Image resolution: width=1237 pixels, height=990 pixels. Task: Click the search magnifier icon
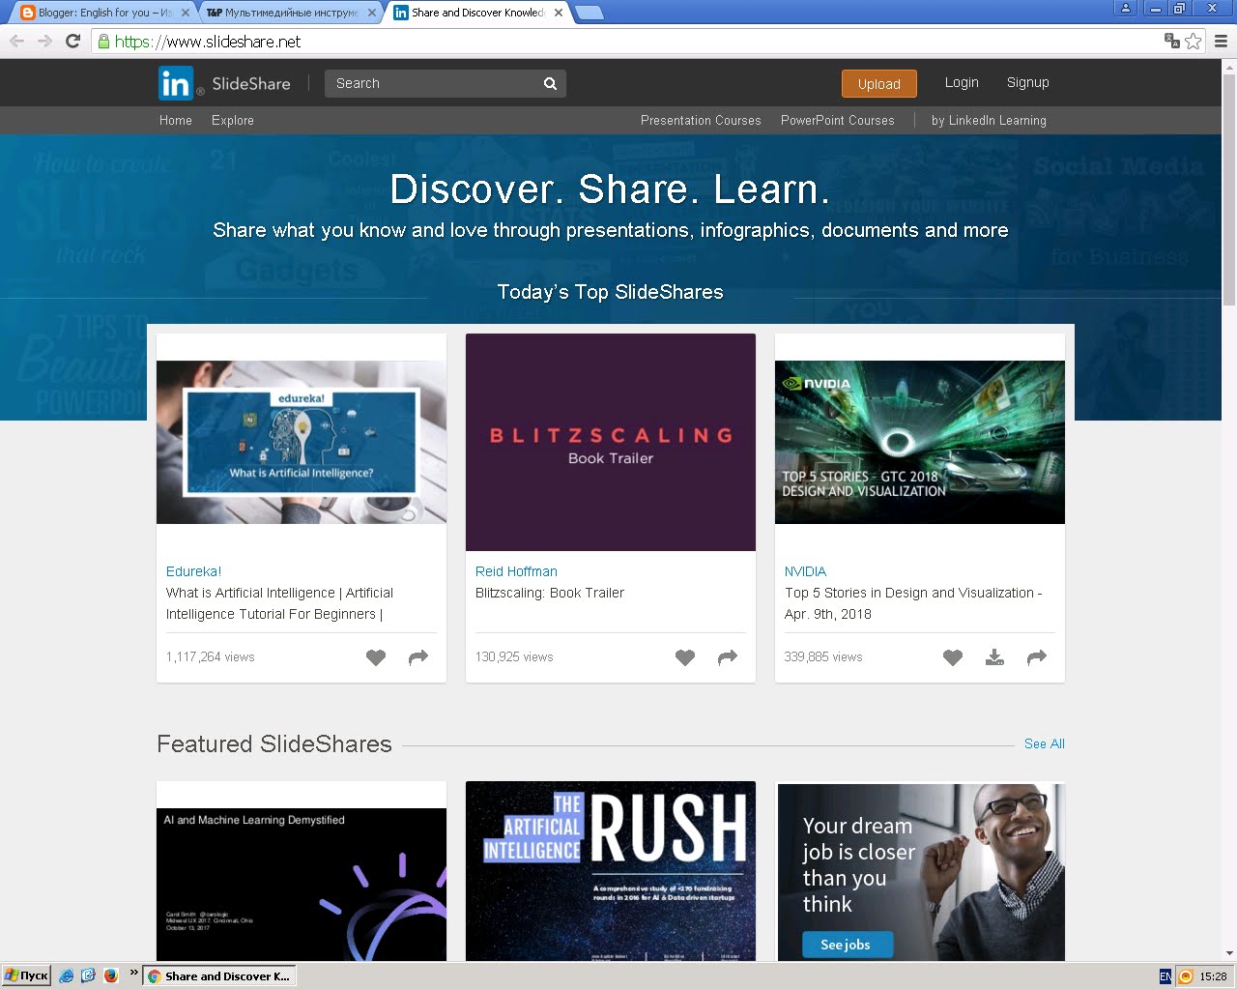click(x=550, y=84)
